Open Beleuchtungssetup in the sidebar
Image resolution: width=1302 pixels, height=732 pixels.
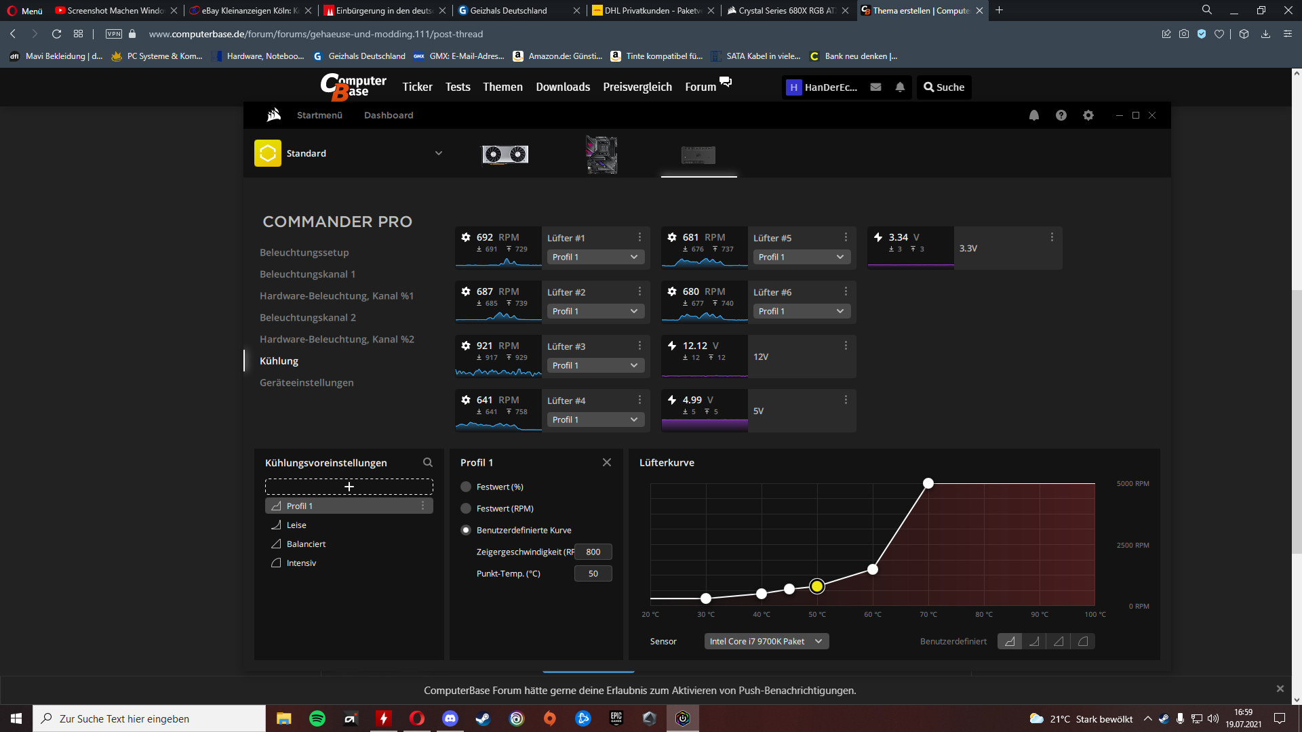[304, 252]
